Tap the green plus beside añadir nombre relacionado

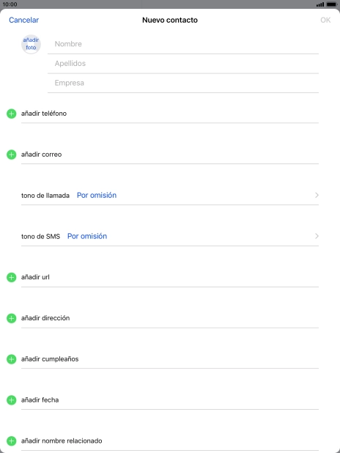[x=11, y=441]
